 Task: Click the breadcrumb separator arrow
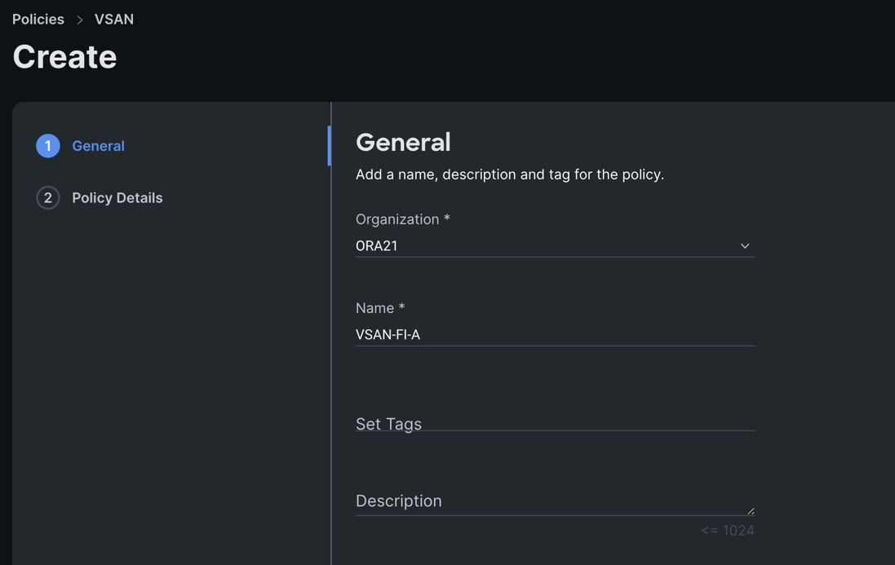[x=80, y=20]
